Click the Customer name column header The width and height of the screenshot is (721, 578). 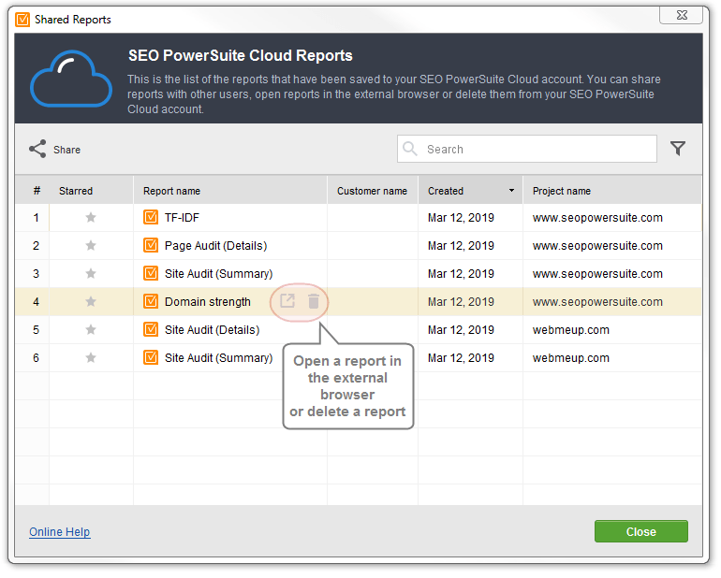coord(374,191)
